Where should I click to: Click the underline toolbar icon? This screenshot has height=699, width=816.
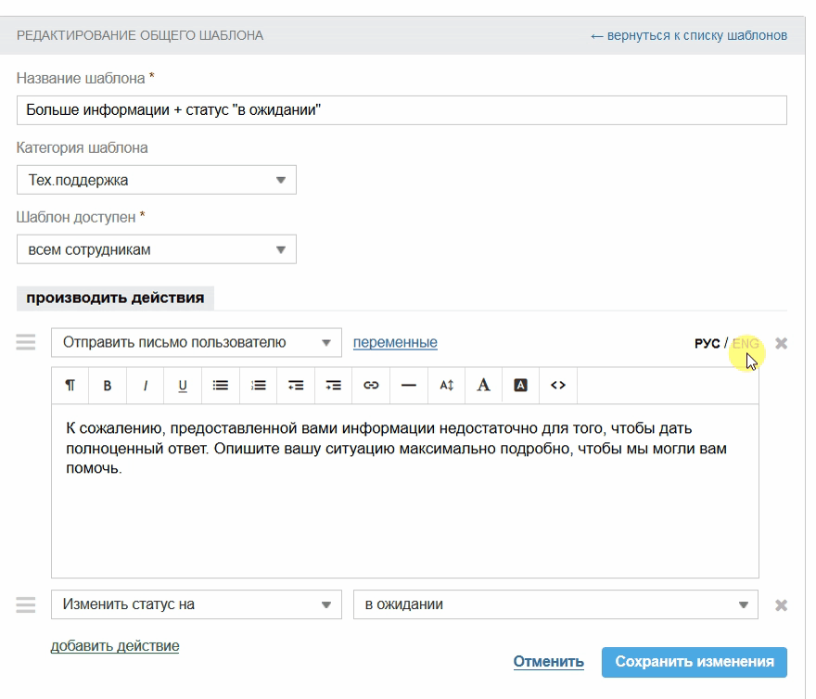click(x=183, y=386)
